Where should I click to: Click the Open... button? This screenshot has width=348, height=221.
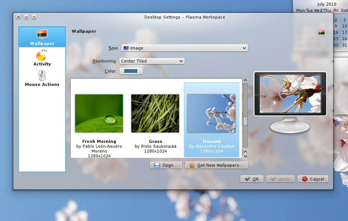click(166, 165)
